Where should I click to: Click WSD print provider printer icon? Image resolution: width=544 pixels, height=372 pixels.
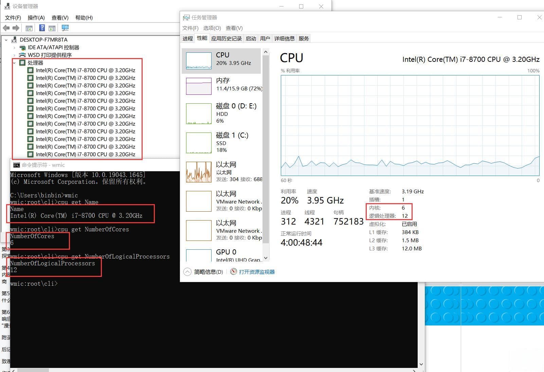[x=22, y=55]
